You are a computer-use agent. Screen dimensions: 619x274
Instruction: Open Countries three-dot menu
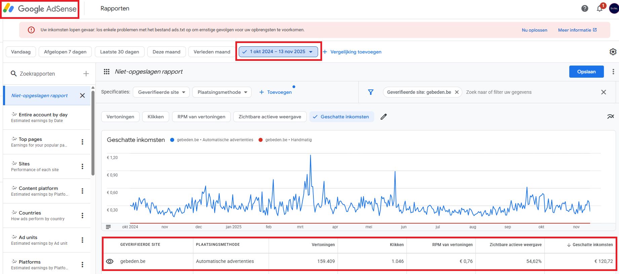click(82, 216)
